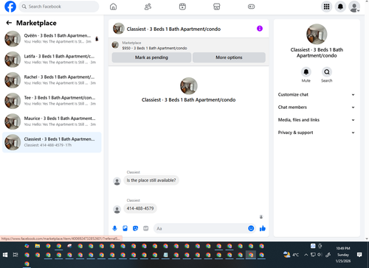369x268 pixels.
Task: Attach a file with the image icon
Action: tap(125, 228)
